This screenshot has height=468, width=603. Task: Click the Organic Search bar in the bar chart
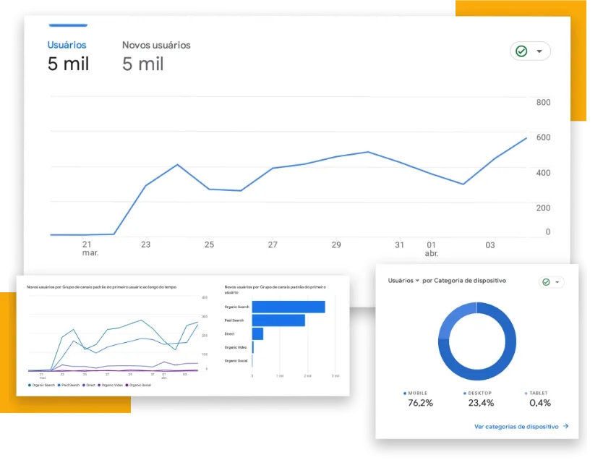pyautogui.click(x=288, y=307)
